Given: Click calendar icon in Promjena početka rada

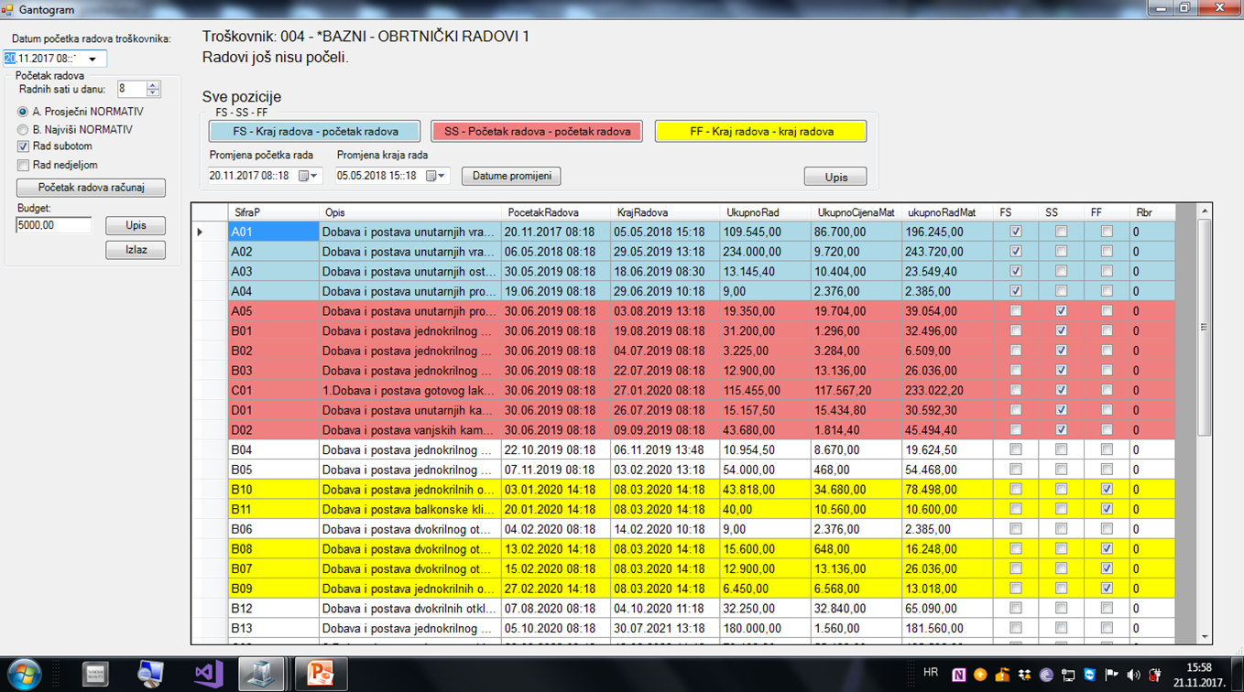Looking at the screenshot, I should (x=304, y=176).
